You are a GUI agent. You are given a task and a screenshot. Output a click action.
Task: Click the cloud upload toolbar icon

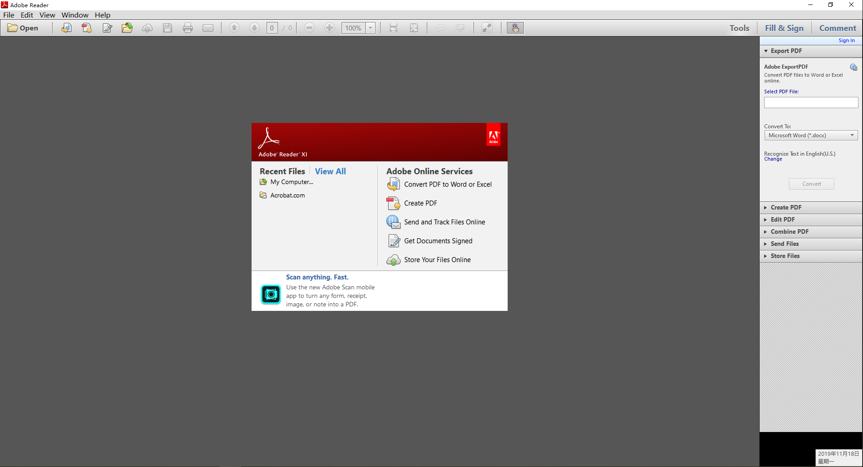[x=147, y=28]
